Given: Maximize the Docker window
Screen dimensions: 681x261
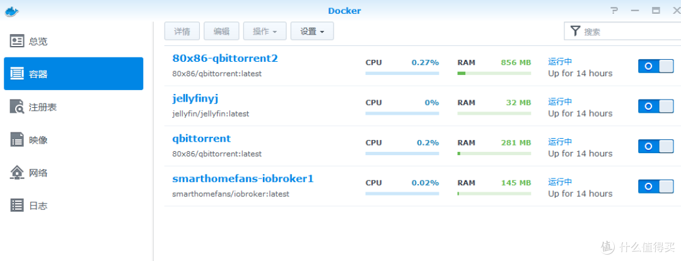Looking at the screenshot, I should [x=656, y=11].
